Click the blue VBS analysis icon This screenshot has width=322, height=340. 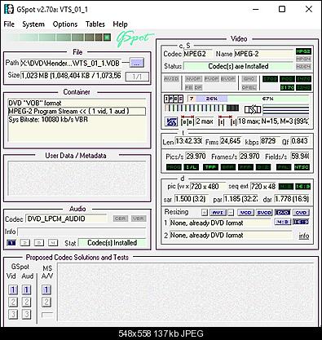point(171,121)
